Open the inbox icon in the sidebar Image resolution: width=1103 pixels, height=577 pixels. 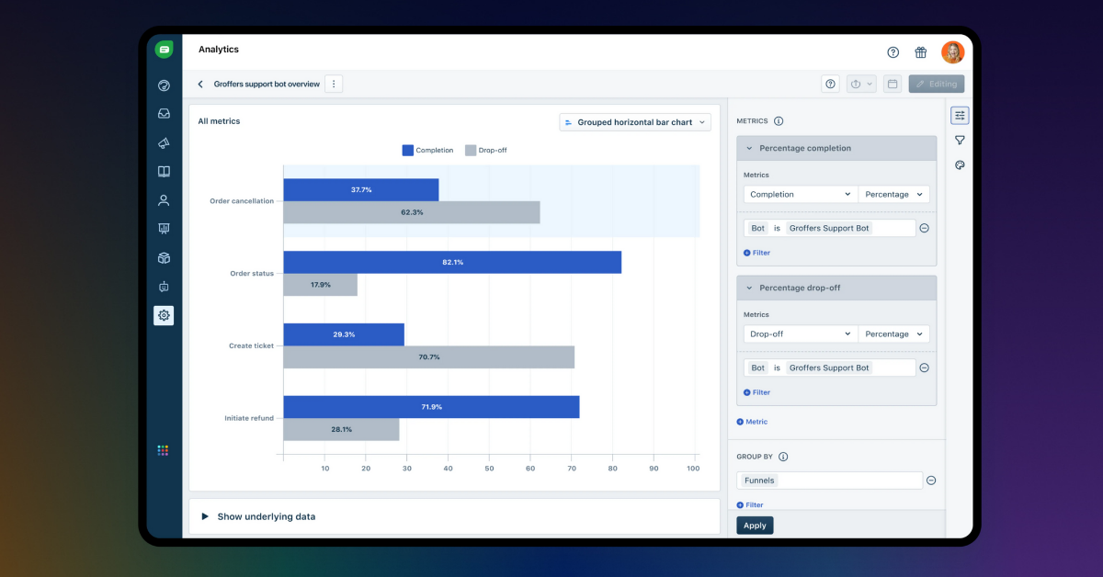coord(164,114)
